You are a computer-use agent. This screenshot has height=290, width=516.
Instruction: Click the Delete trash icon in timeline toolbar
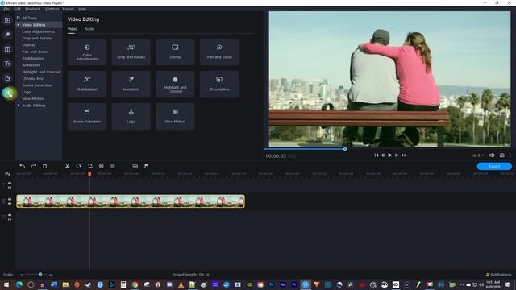[45, 166]
